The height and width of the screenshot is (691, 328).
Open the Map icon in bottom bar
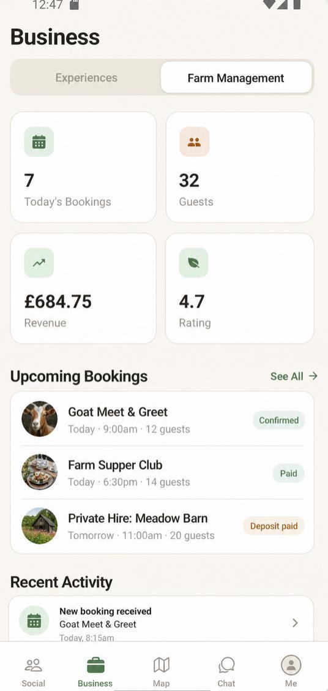pos(161,672)
